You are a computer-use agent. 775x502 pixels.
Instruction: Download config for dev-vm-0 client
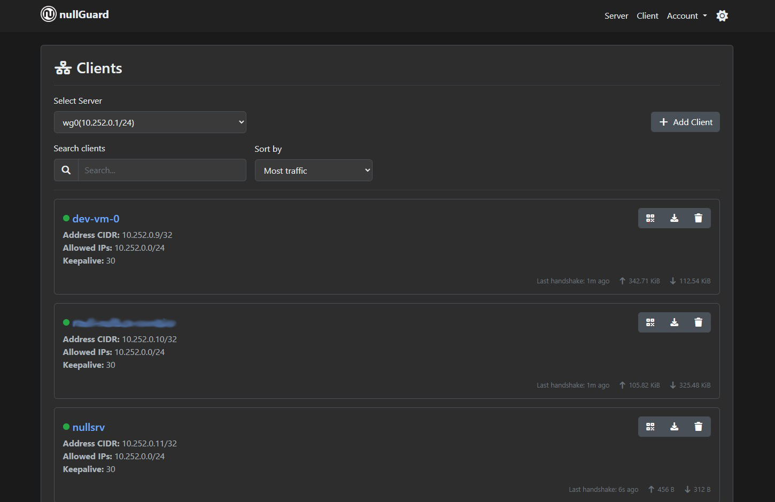(x=674, y=218)
